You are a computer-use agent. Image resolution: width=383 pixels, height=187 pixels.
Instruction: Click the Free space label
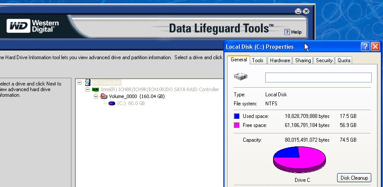[255, 125]
